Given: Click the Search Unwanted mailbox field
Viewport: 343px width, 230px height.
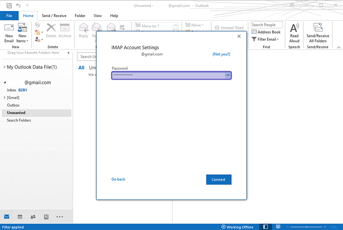Looking at the screenshot, I should coord(87,57).
